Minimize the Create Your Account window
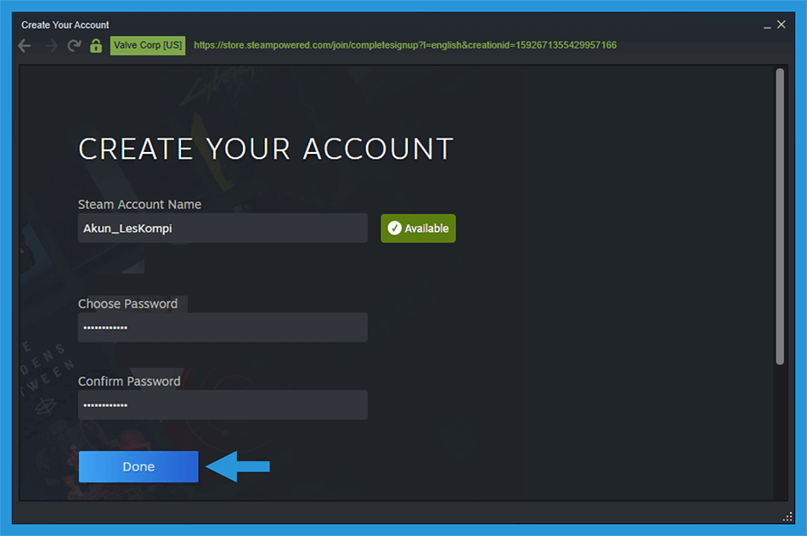 click(767, 25)
